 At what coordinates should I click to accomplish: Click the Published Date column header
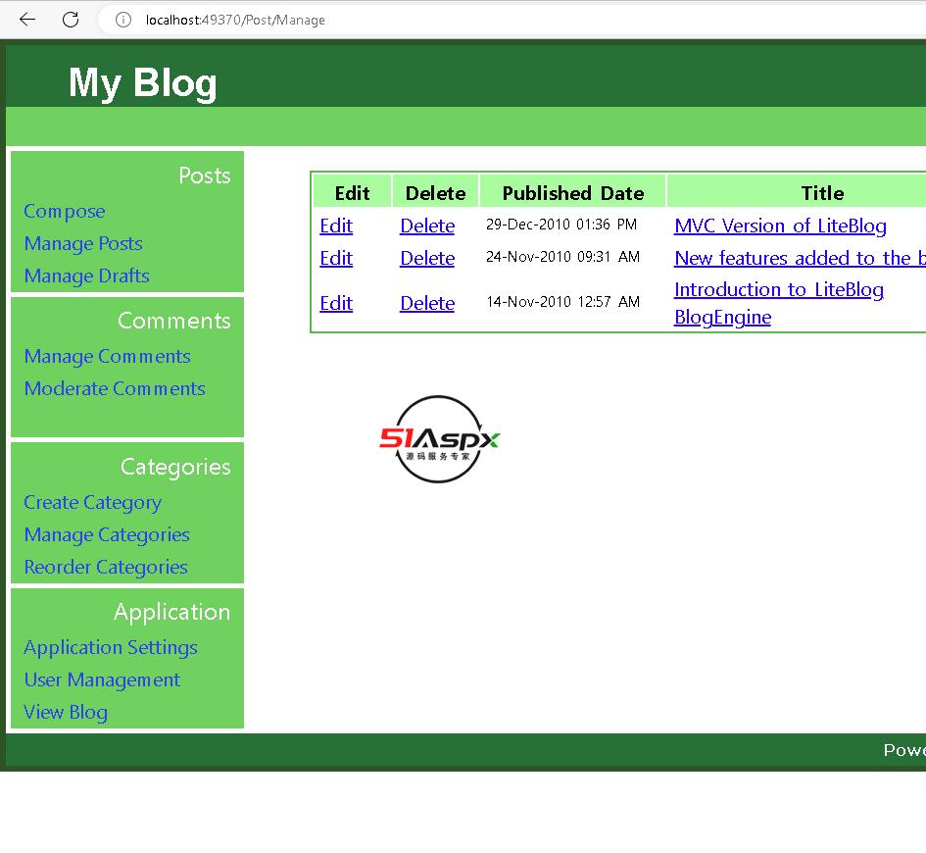[573, 193]
